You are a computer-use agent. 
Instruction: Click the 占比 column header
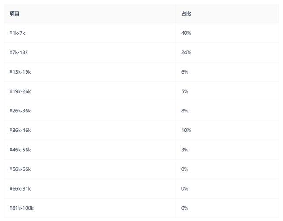click(186, 14)
